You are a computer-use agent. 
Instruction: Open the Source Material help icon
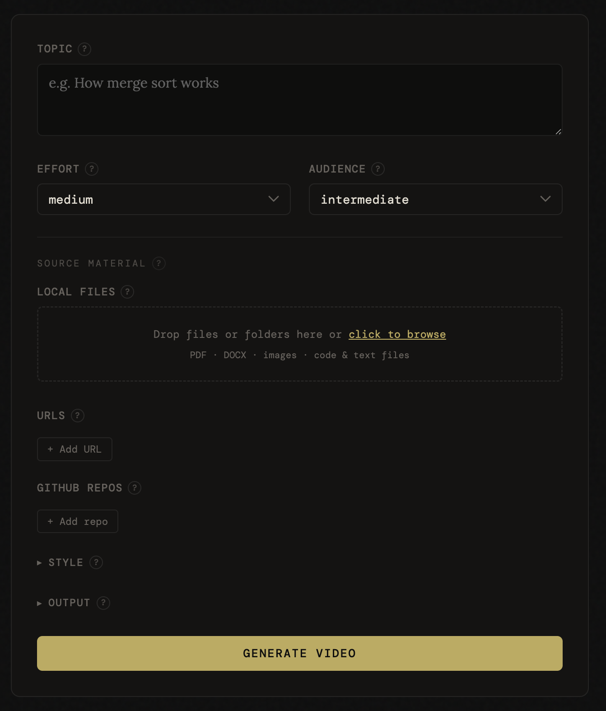(159, 263)
